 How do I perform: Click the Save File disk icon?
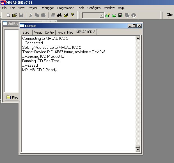pos(21,15)
